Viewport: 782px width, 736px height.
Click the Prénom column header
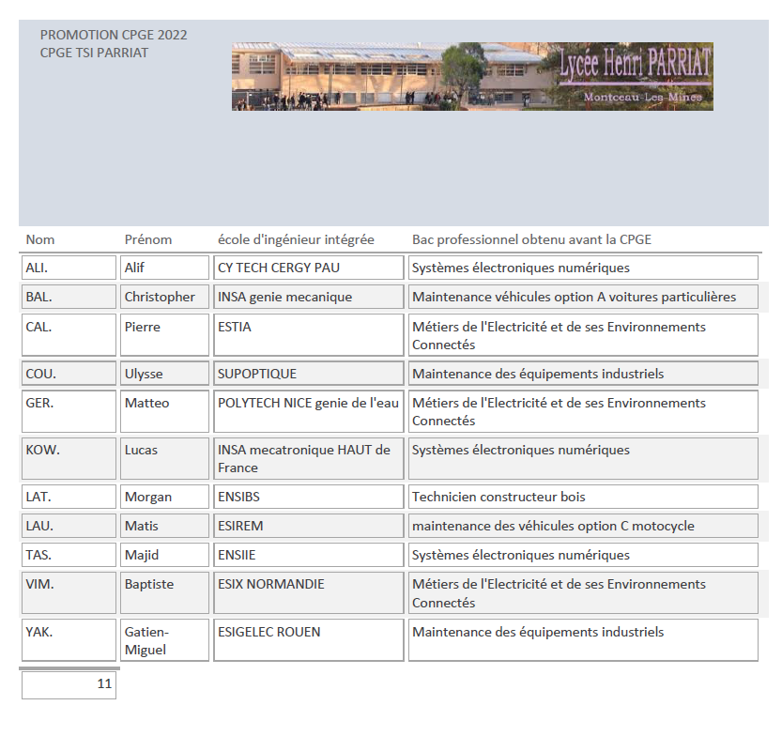148,239
